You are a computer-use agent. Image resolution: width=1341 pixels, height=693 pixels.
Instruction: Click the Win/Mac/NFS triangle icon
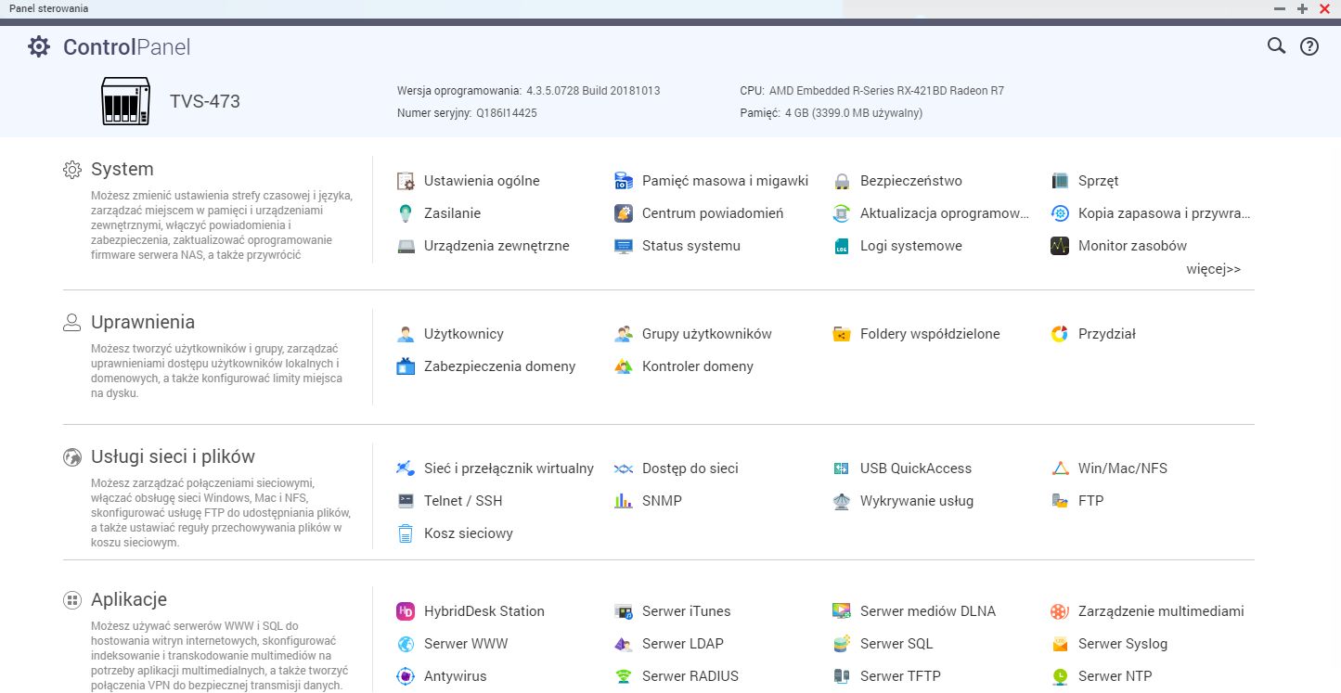[1060, 468]
